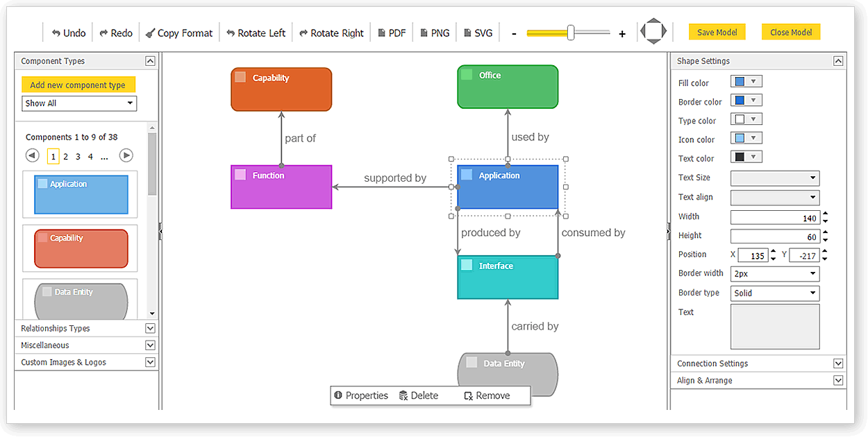Click the Office shape's type icon
This screenshot has width=868, height=437.
click(467, 75)
